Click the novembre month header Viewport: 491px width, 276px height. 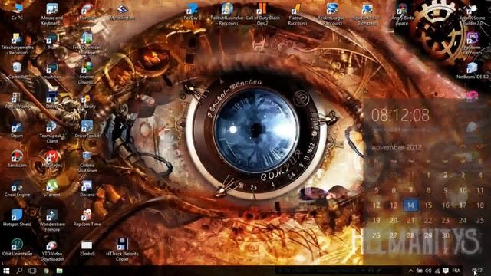397,147
